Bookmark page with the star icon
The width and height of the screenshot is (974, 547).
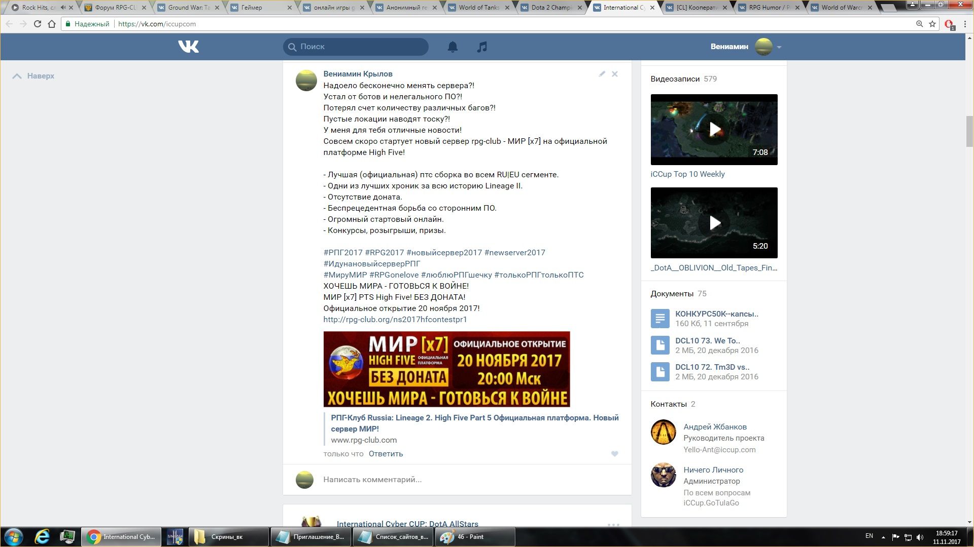(x=932, y=24)
